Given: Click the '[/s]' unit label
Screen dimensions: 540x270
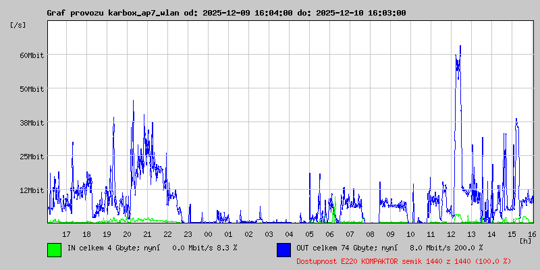Looking at the screenshot, I should (18, 25).
